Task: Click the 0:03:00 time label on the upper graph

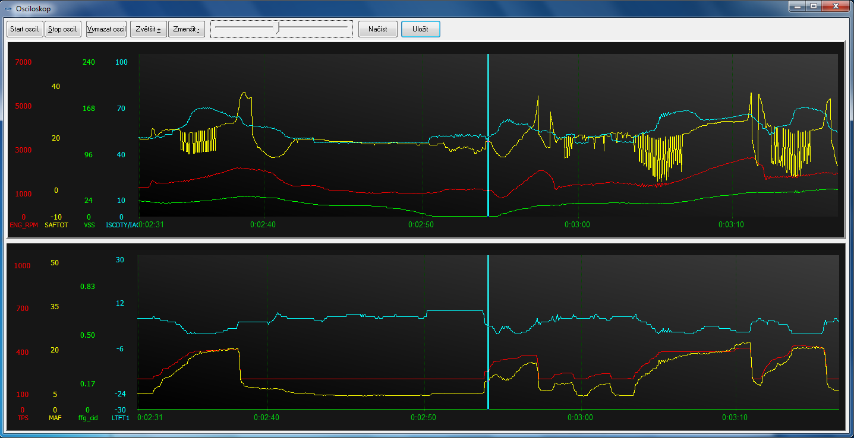Action: [x=577, y=225]
